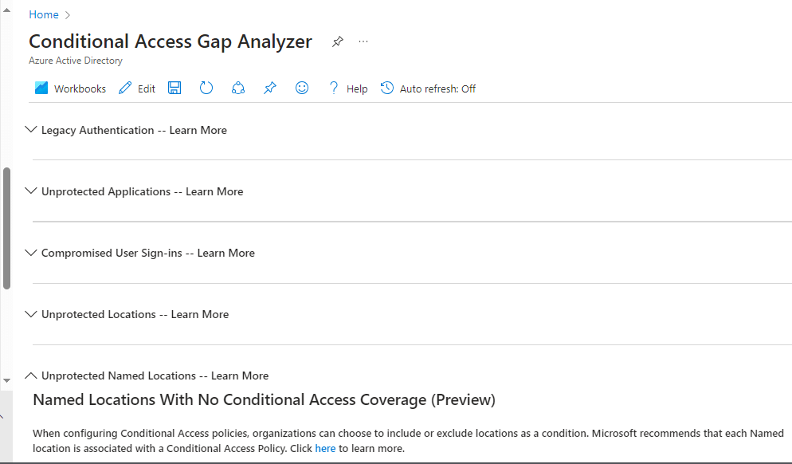Refresh the workbook with circular arrow icon
This screenshot has height=464, width=792.
click(x=206, y=88)
